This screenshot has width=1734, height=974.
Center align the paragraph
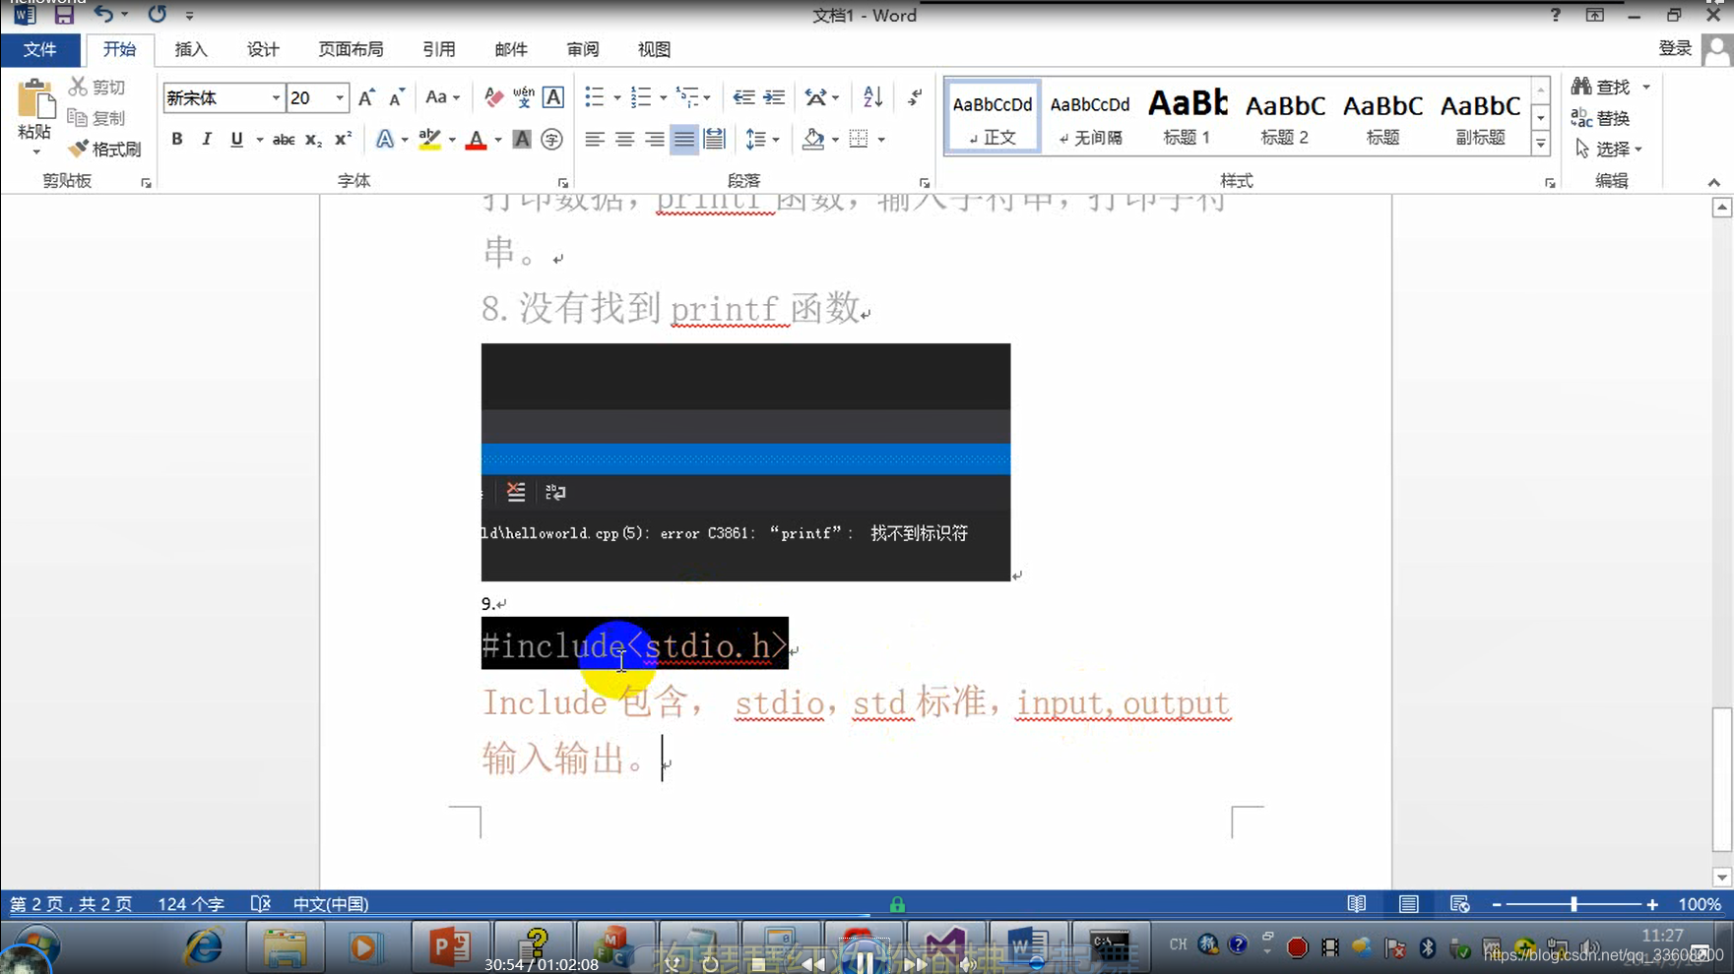click(624, 139)
